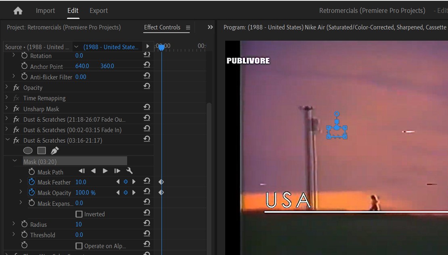Open the Project: Retromercials panel tab
Screen dimensions: 448x255
point(64,27)
